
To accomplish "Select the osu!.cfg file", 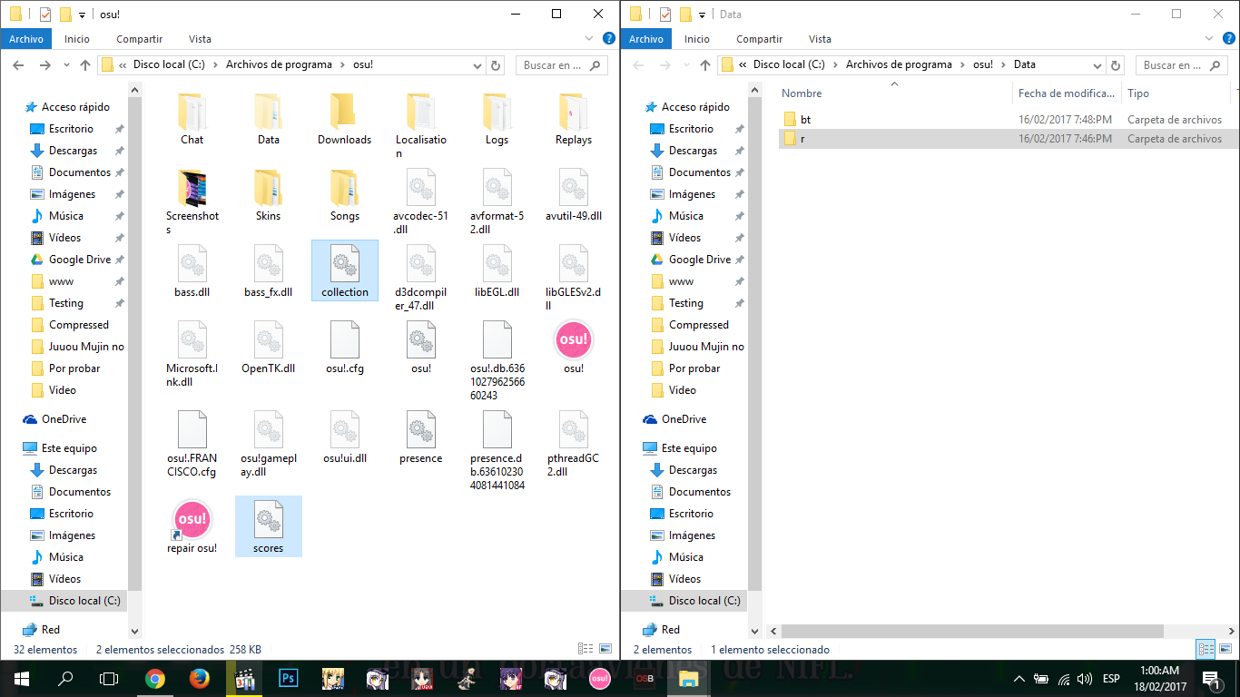I will tap(344, 348).
